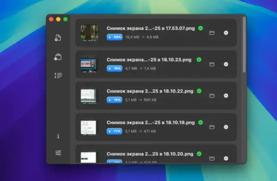Show 18.10.23.png file in folder
The width and height of the screenshot is (277, 181).
point(212,64)
